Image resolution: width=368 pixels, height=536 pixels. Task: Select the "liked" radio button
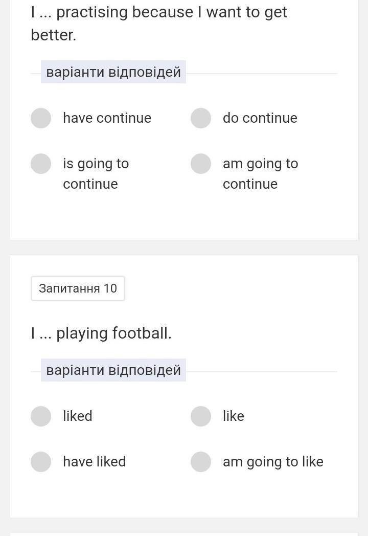point(41,416)
